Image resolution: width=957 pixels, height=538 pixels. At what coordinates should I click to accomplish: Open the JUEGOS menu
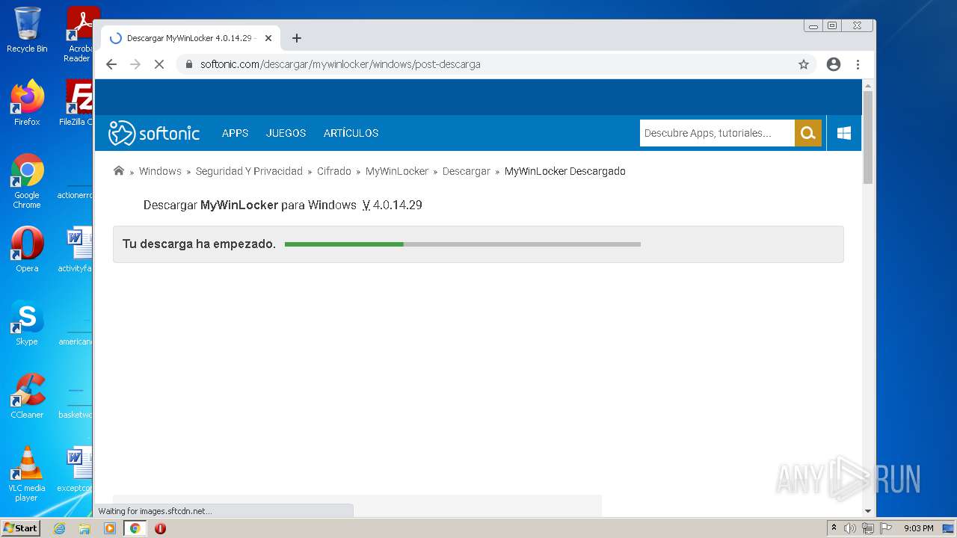coord(286,133)
